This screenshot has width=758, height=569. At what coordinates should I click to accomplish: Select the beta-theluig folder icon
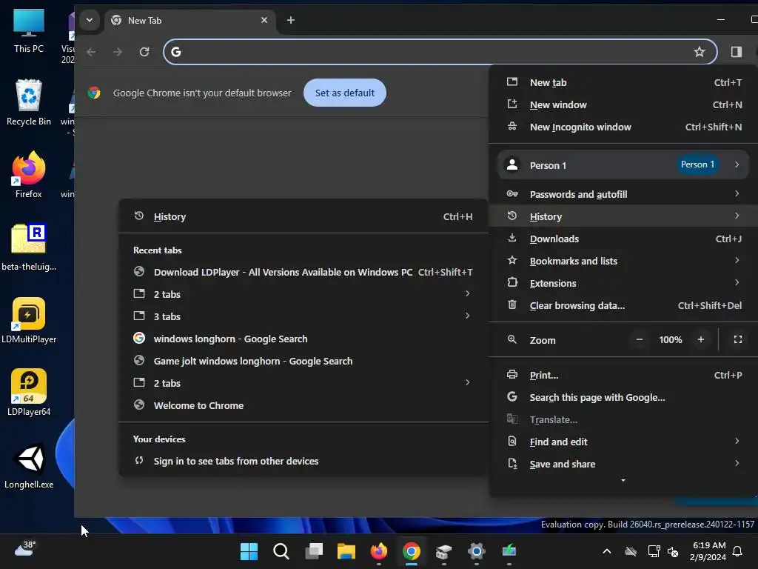coord(29,247)
